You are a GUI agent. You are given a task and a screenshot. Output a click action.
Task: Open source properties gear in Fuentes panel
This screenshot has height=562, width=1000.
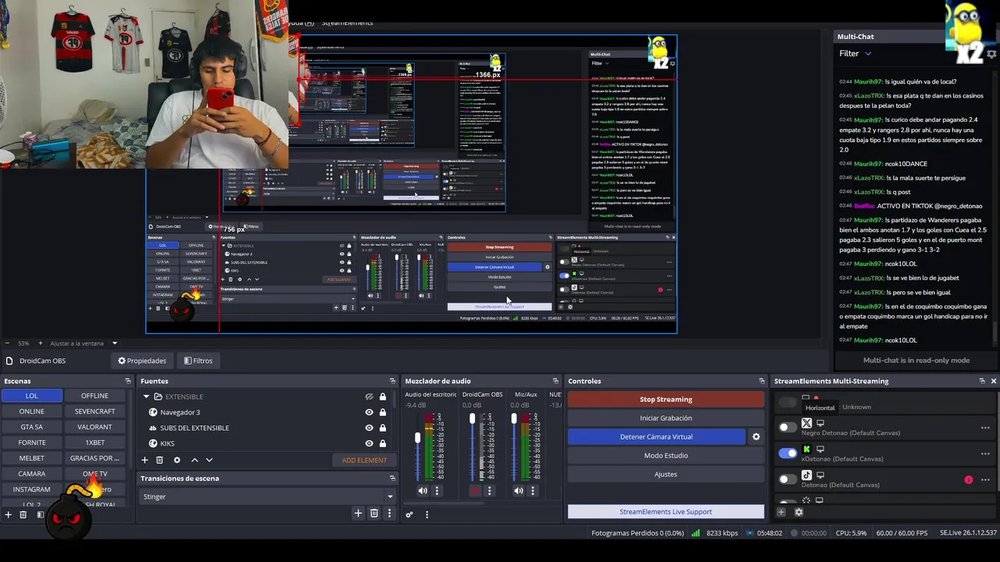pyautogui.click(x=177, y=461)
